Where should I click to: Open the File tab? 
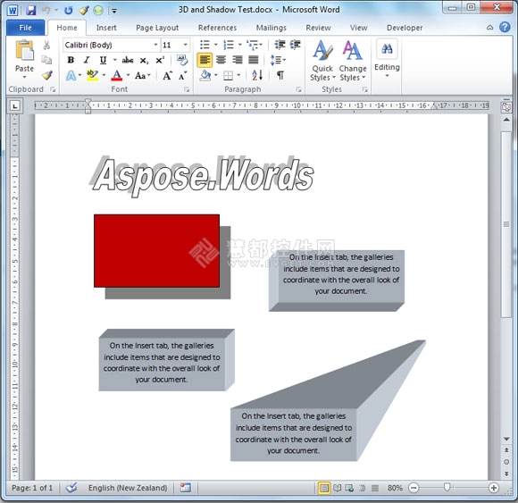click(x=25, y=28)
